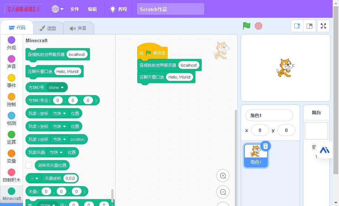Open stone dropdown in 放 block
Screen dimensions: 339x206
[48, 204]
